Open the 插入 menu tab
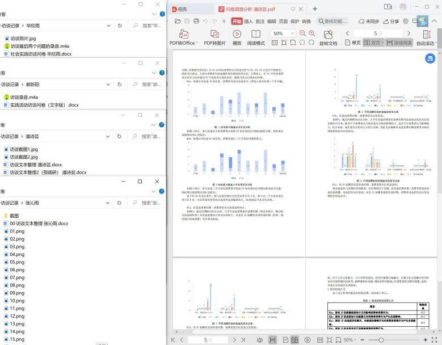 [249, 21]
